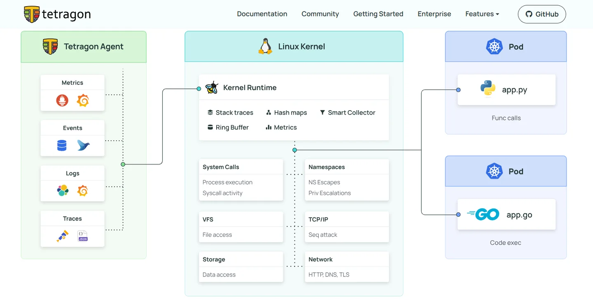Click the Metrics card title in Tetragon Agent

pos(72,83)
